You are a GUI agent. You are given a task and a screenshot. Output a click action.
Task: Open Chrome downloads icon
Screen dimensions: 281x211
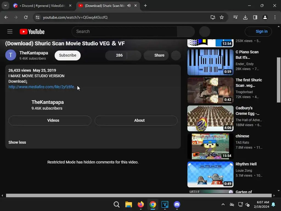[245, 17]
